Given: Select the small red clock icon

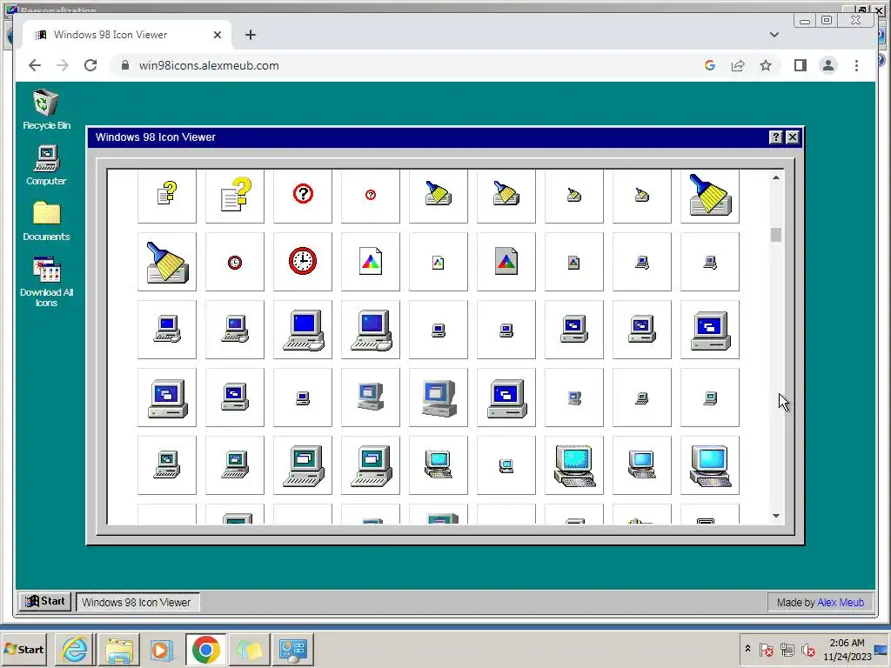Looking at the screenshot, I should point(235,262).
